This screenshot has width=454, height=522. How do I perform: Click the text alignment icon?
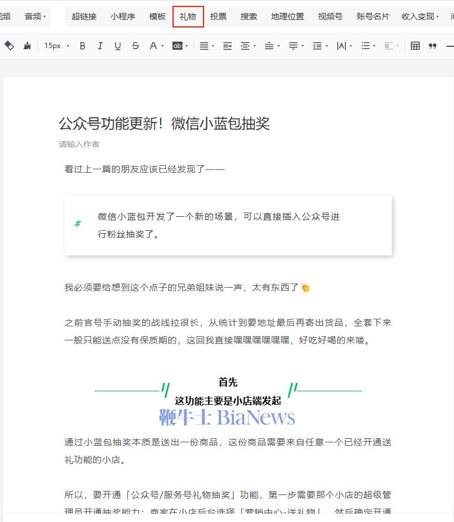point(204,46)
